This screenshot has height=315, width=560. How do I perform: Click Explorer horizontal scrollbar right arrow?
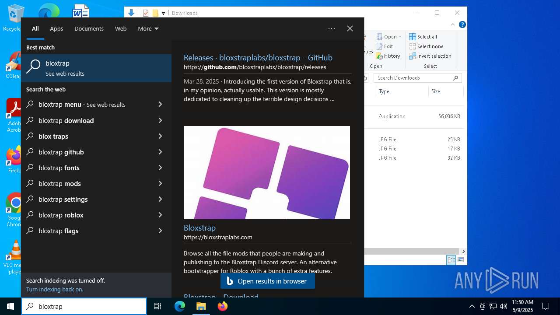(x=463, y=252)
